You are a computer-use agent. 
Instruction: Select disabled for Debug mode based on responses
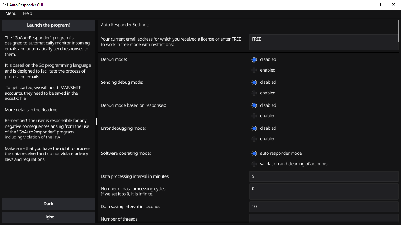tap(264, 105)
